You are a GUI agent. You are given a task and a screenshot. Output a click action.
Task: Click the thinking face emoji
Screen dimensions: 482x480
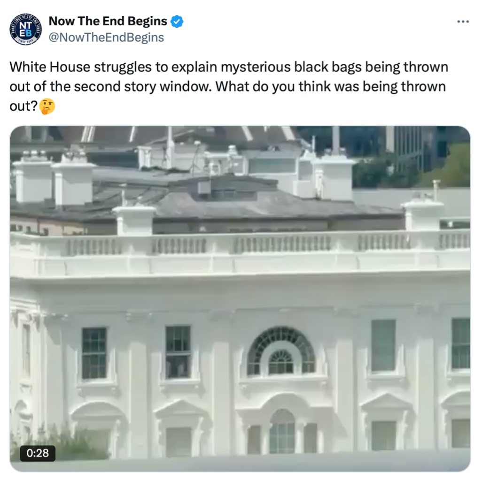pyautogui.click(x=47, y=107)
